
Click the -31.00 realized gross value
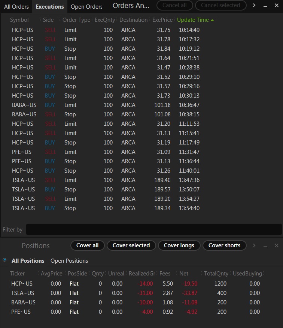pos(145,293)
